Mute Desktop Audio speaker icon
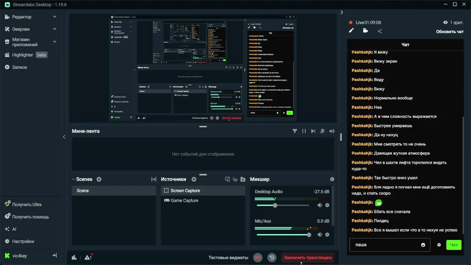Image resolution: width=471 pixels, height=265 pixels. point(320,205)
